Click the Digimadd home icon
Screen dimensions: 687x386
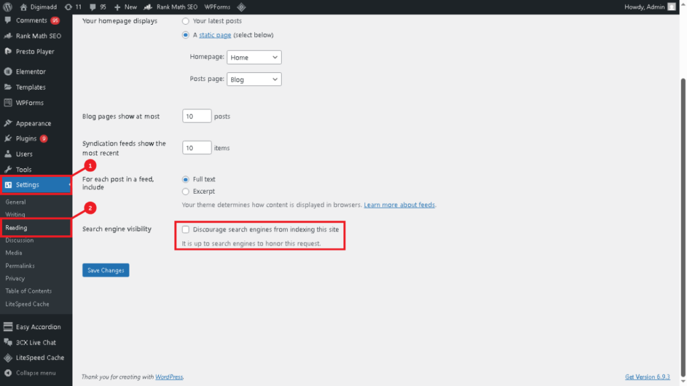(x=23, y=7)
